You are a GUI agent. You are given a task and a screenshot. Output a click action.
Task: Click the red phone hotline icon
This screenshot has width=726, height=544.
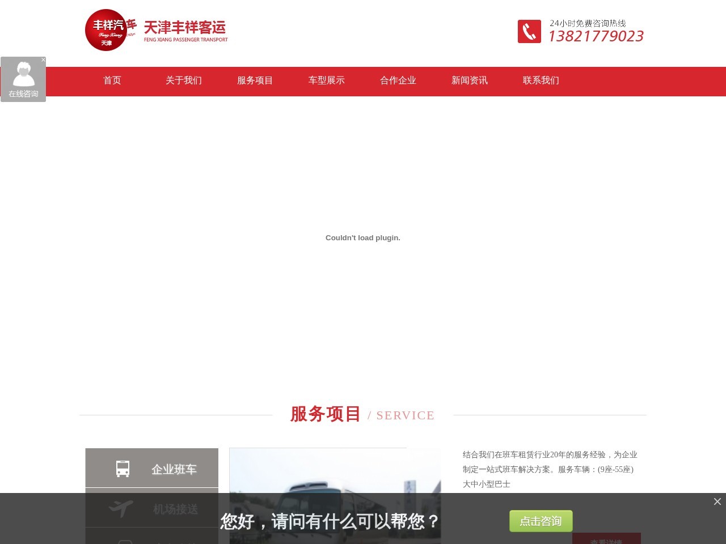tap(529, 32)
